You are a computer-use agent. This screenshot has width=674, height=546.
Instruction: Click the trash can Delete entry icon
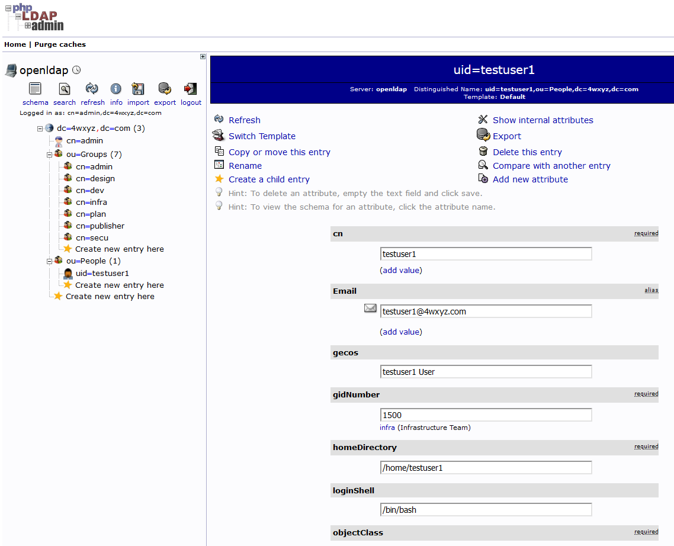tap(483, 151)
